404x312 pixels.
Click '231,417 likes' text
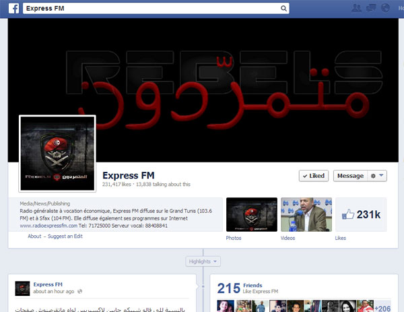point(116,185)
